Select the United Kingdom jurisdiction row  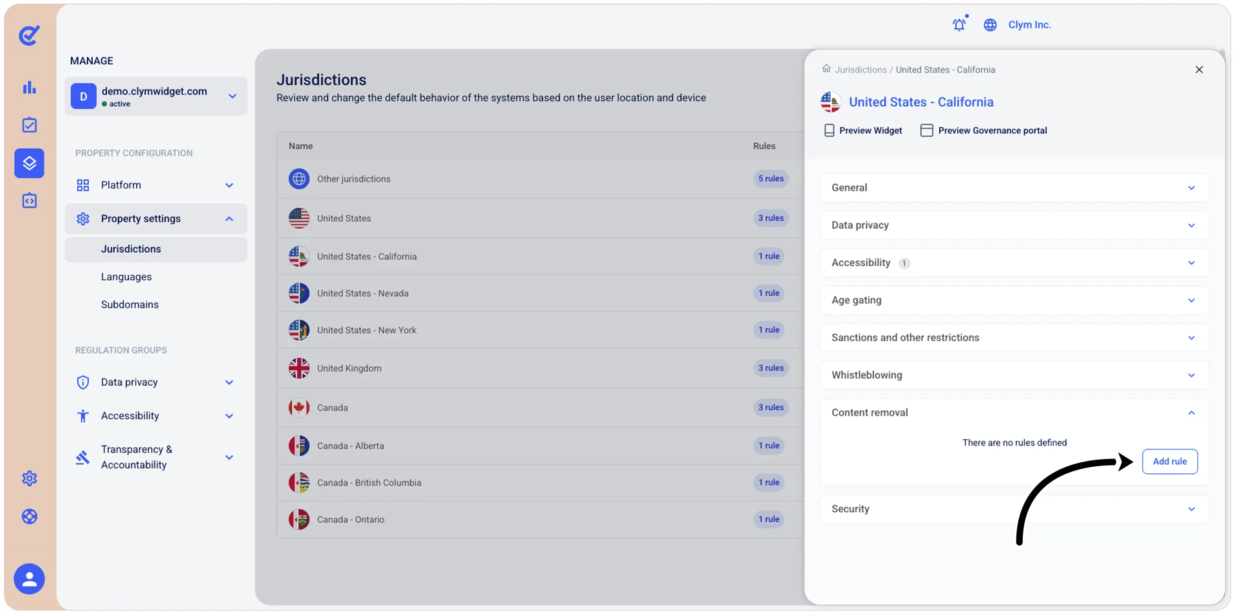click(x=541, y=368)
